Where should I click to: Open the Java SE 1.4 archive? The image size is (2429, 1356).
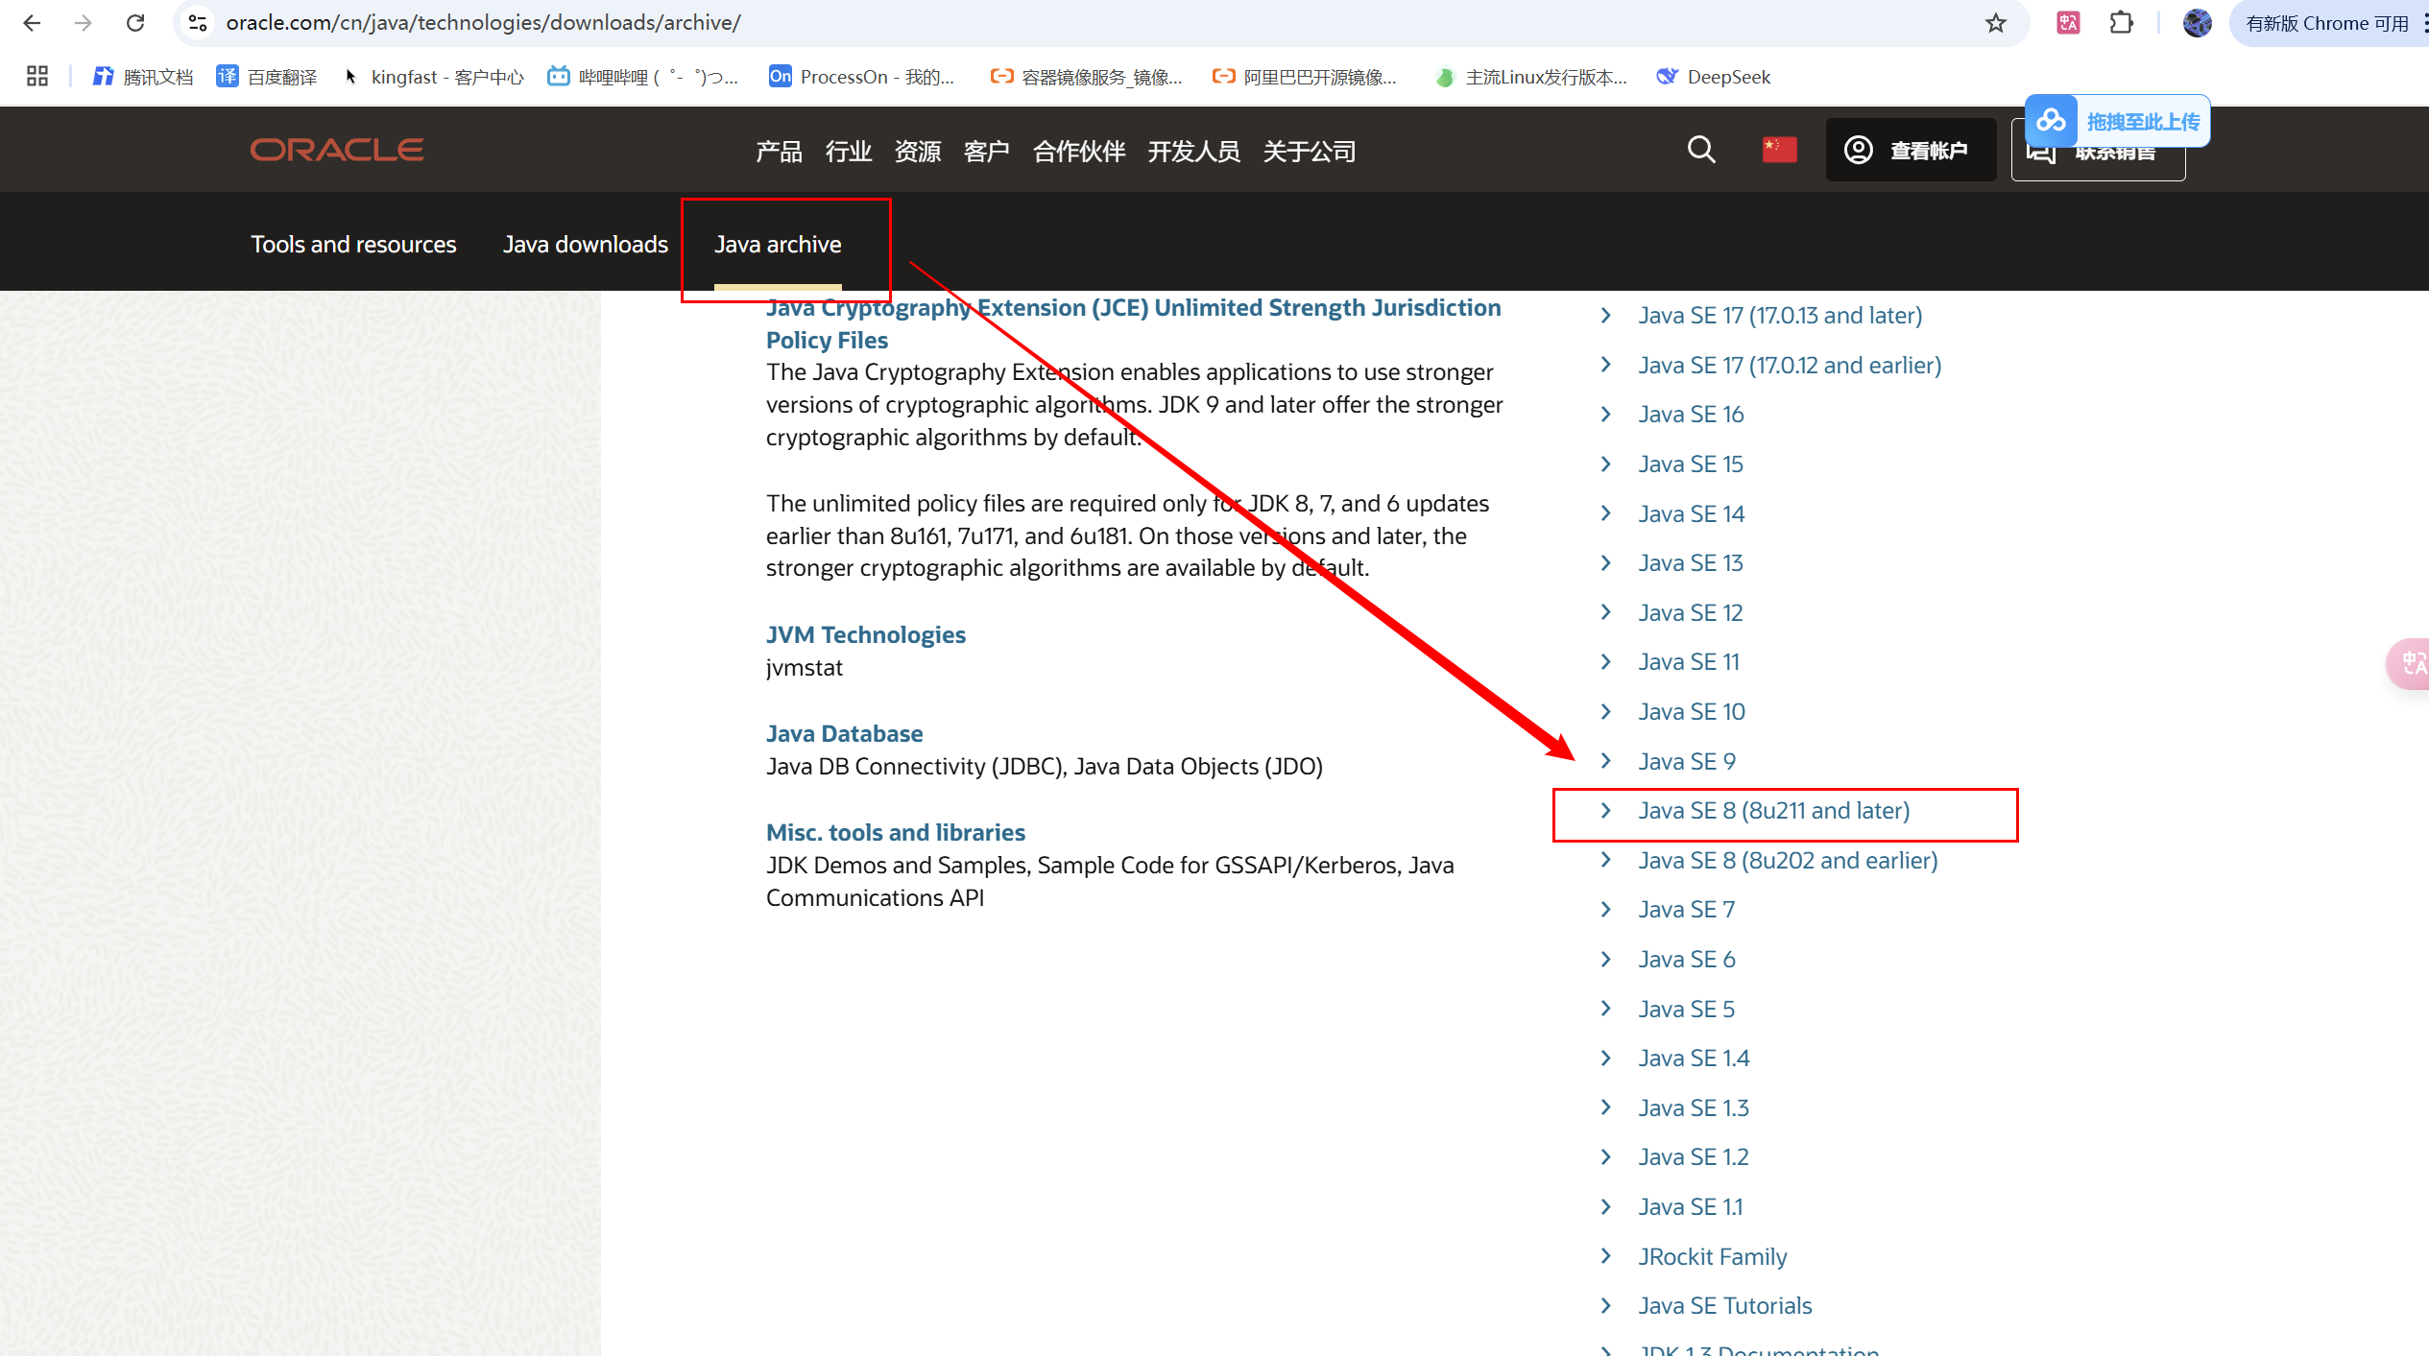(x=1694, y=1059)
